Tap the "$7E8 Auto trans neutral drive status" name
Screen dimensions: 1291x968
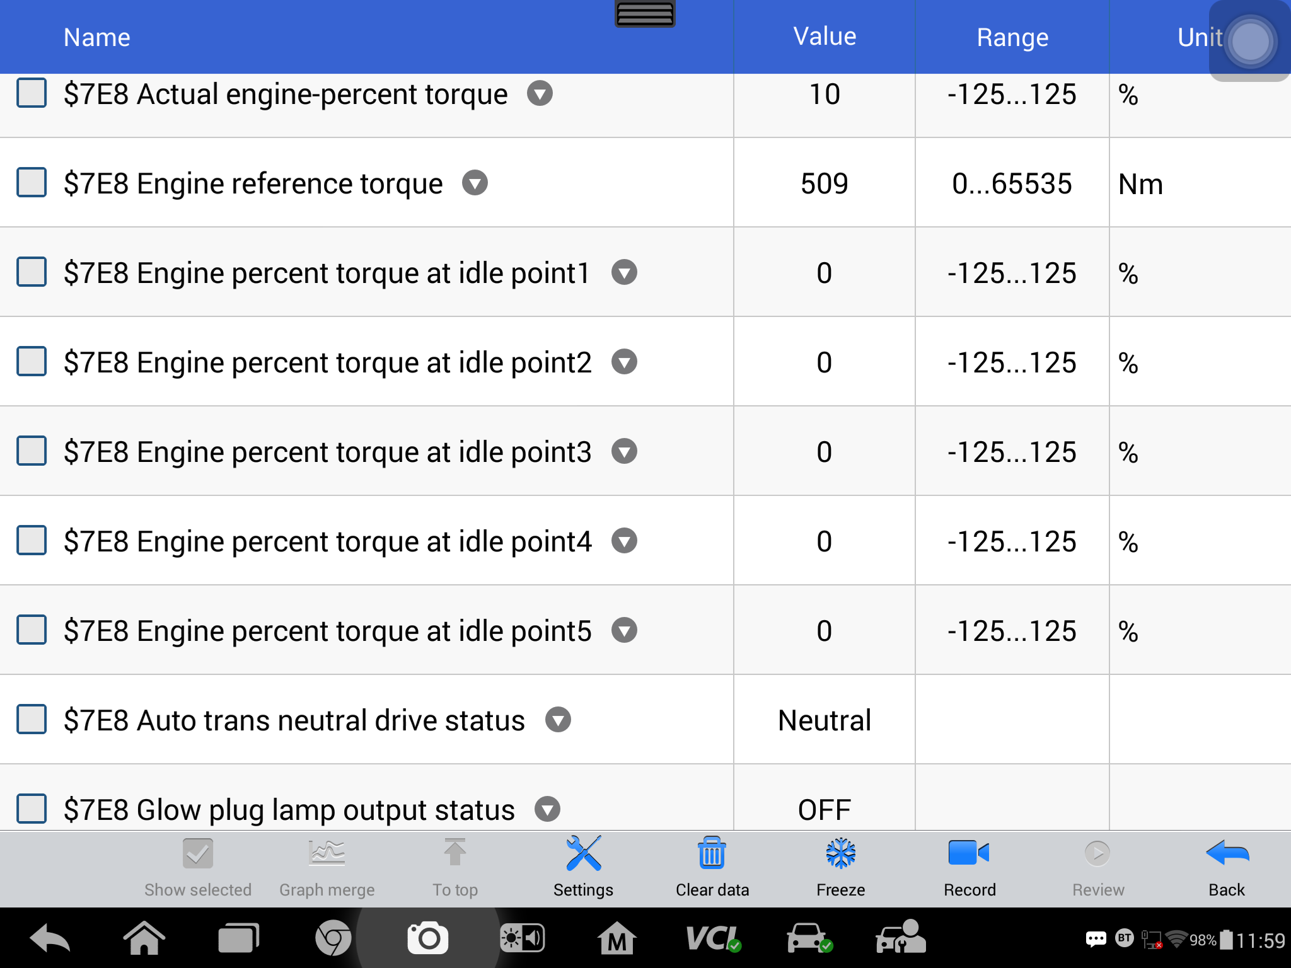click(294, 720)
